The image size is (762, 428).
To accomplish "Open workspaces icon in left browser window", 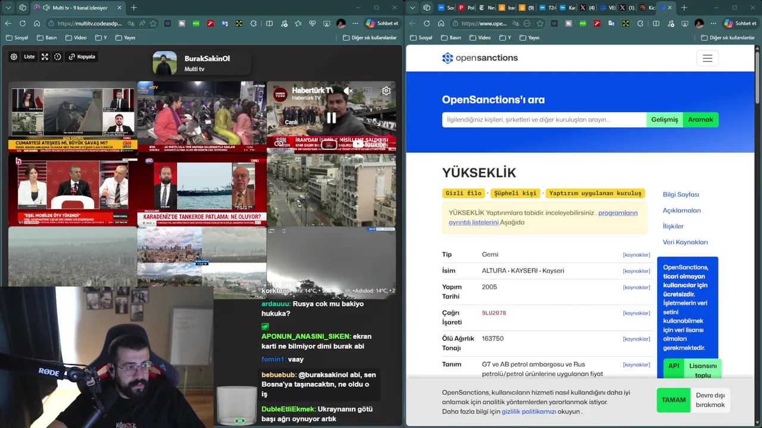I will tap(23, 8).
